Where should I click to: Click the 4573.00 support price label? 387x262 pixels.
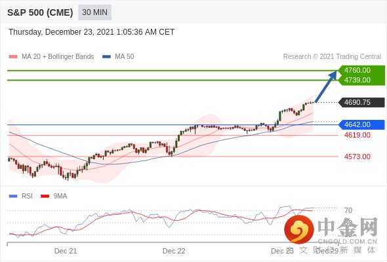tap(357, 157)
